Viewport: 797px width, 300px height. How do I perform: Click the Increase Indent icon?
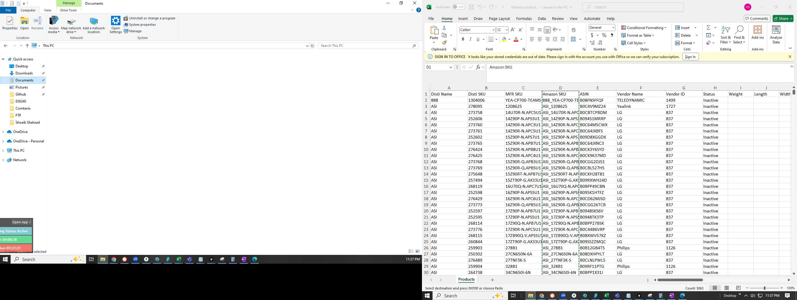click(563, 39)
